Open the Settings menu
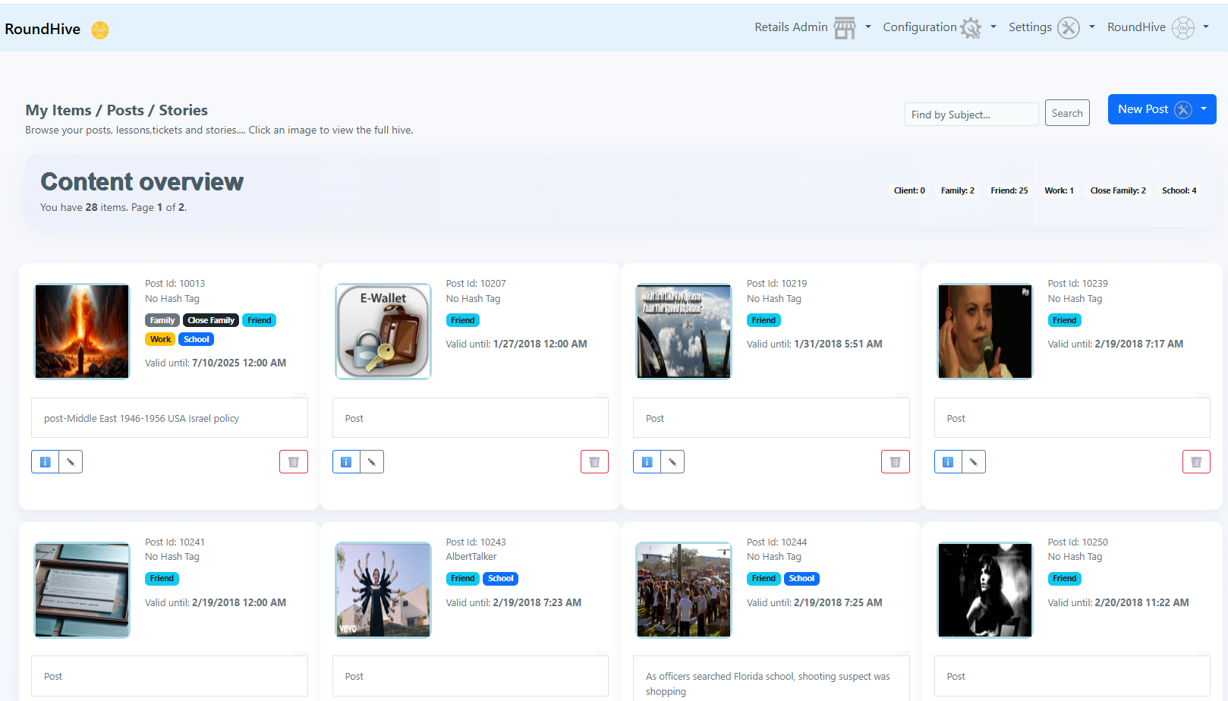Viewport: 1228px width, 701px height. tap(1051, 27)
